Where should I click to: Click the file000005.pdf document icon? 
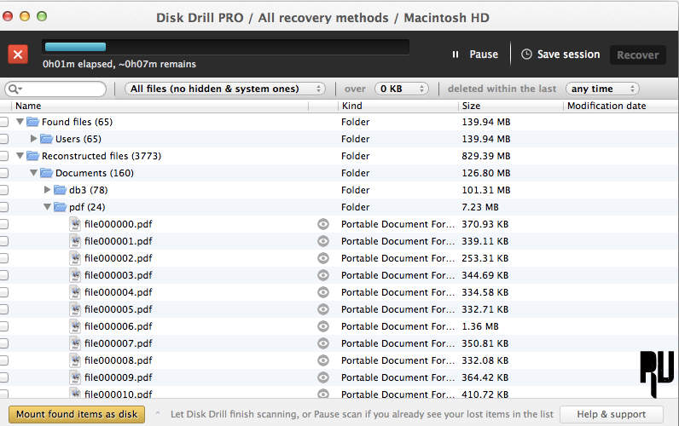(x=75, y=309)
